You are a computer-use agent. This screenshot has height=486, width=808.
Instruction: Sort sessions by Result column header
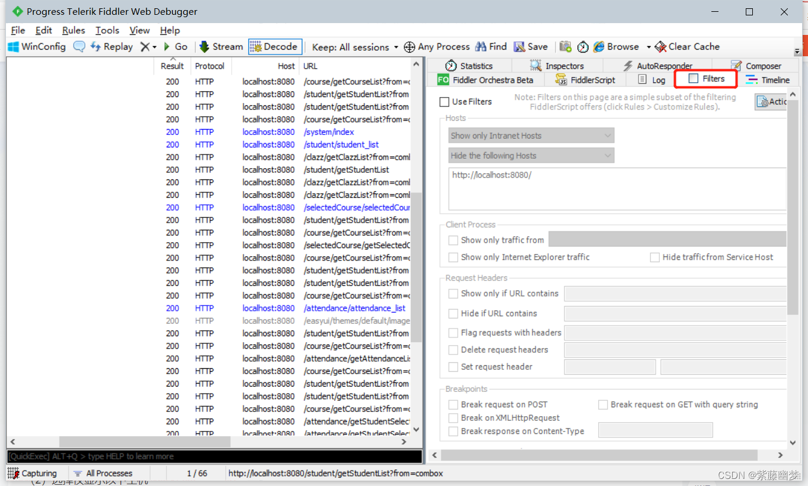(x=173, y=66)
